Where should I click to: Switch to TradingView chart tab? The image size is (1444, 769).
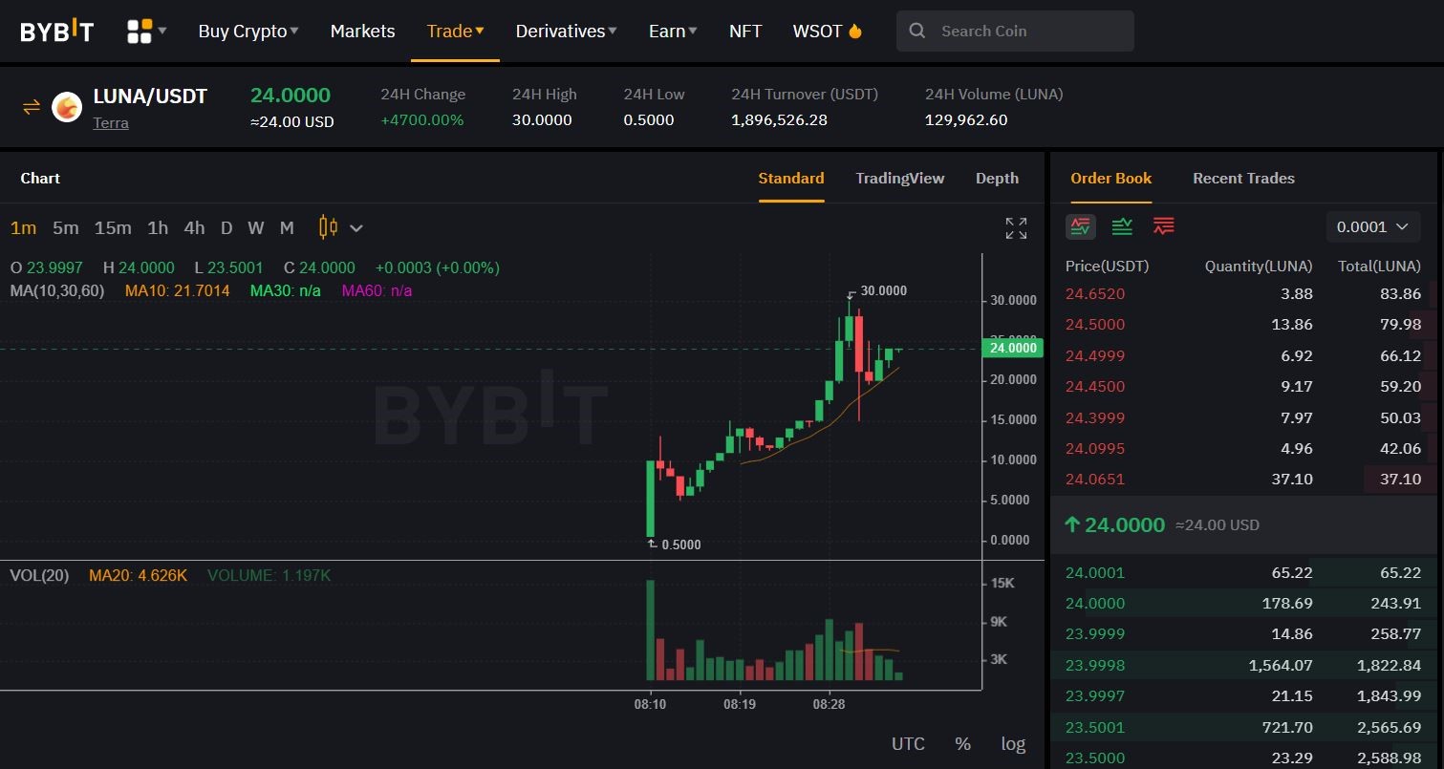tap(899, 179)
